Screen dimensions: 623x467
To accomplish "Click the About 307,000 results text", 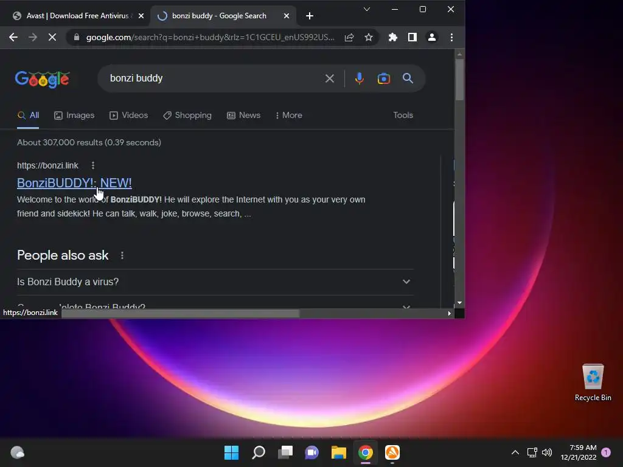I will tap(89, 142).
